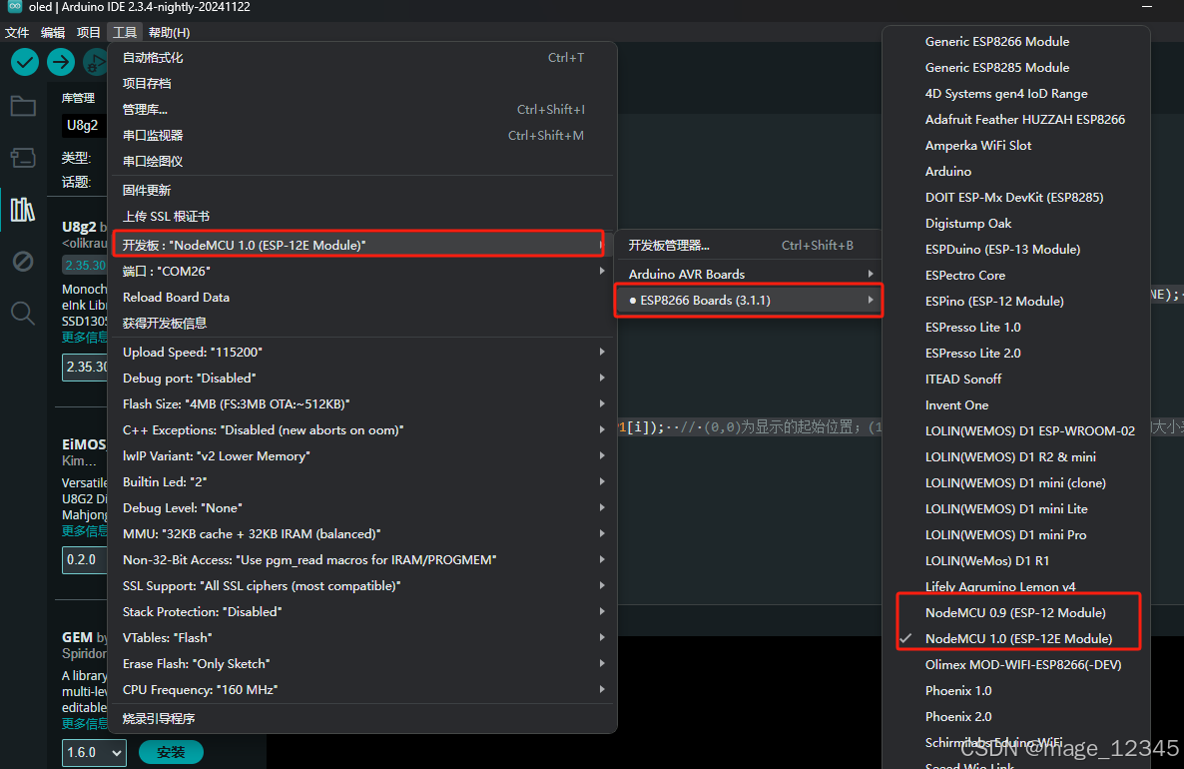Expand the 端口 COM26 submenu

tap(362, 272)
